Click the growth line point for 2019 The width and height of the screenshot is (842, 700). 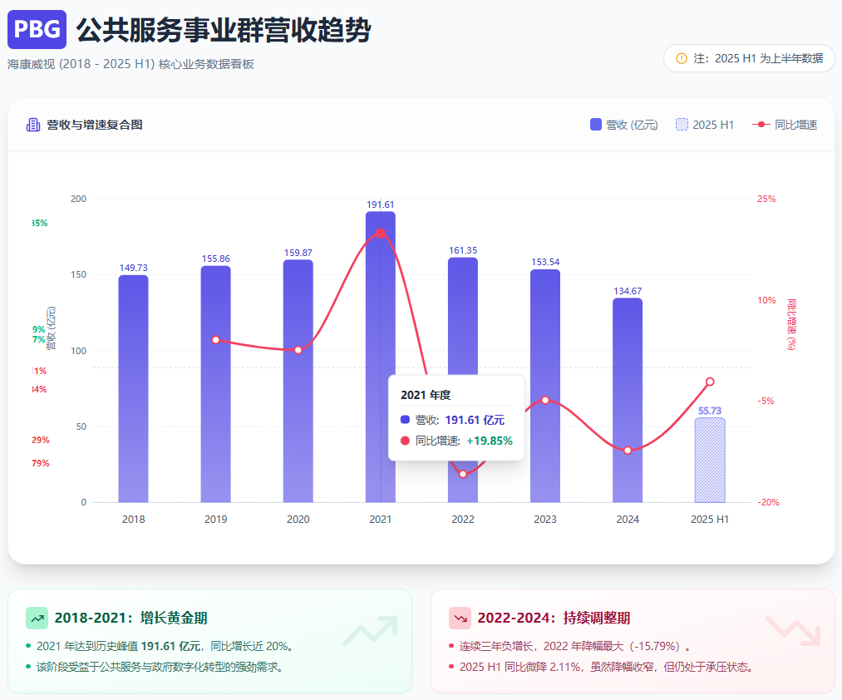(x=215, y=339)
